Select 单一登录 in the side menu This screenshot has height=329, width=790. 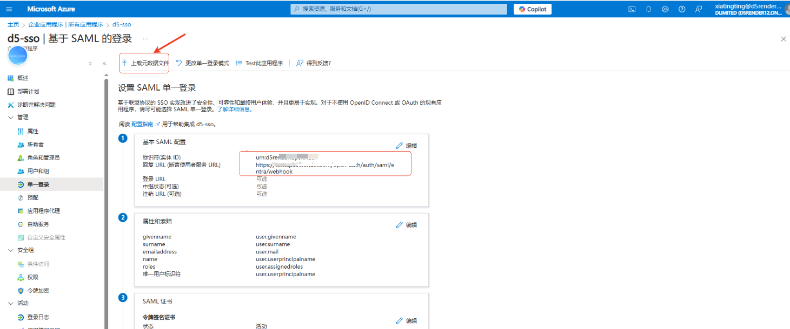coord(51,184)
